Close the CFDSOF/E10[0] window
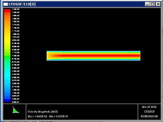 [158, 4]
